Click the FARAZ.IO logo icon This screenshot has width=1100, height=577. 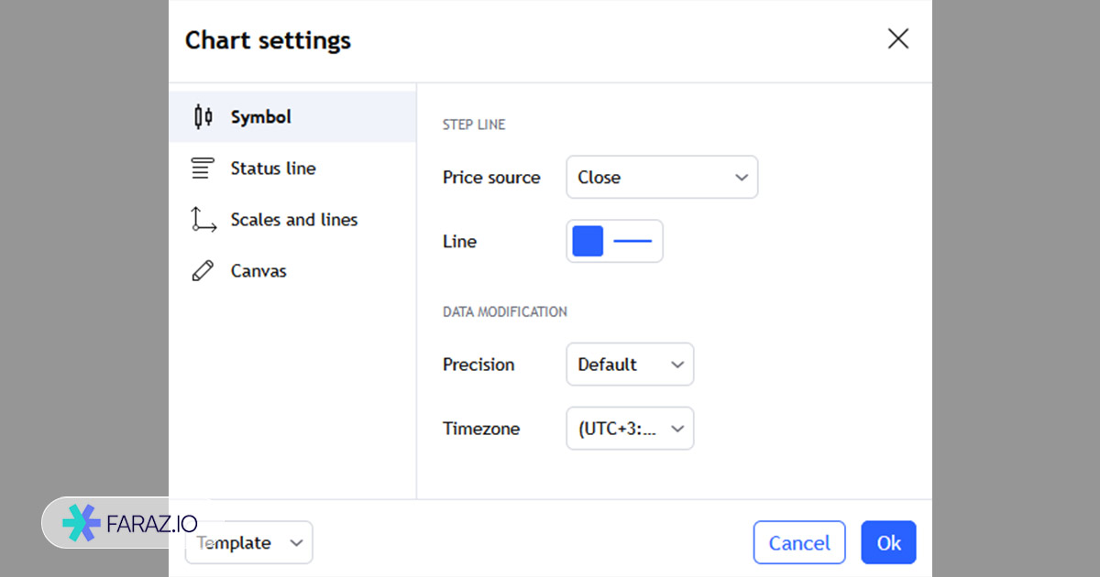(x=81, y=523)
